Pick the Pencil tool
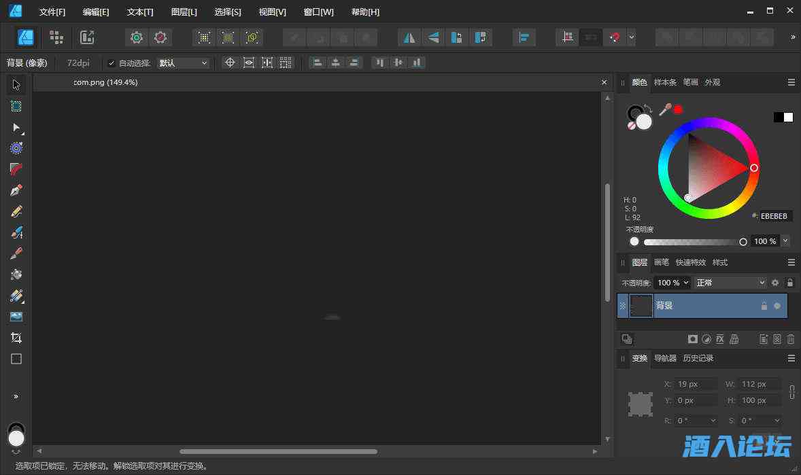 [16, 211]
